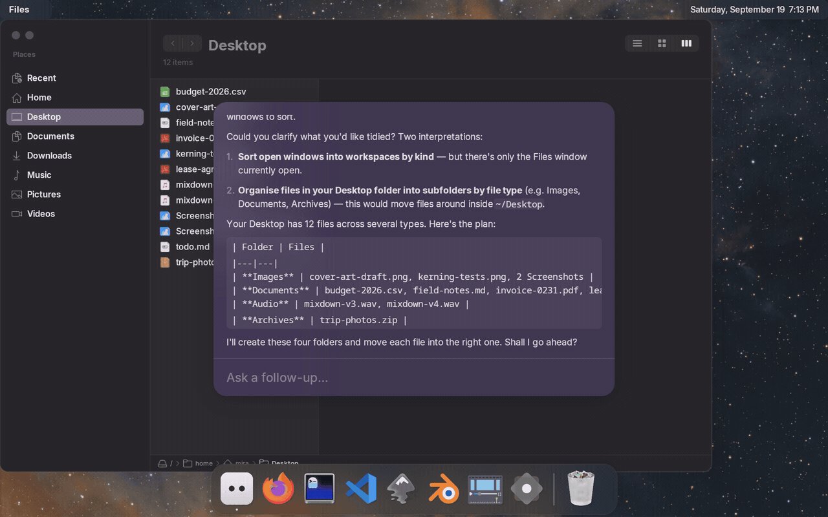Select Desktop in the Places sidebar
Viewport: 828px width, 517px height.
click(75, 117)
